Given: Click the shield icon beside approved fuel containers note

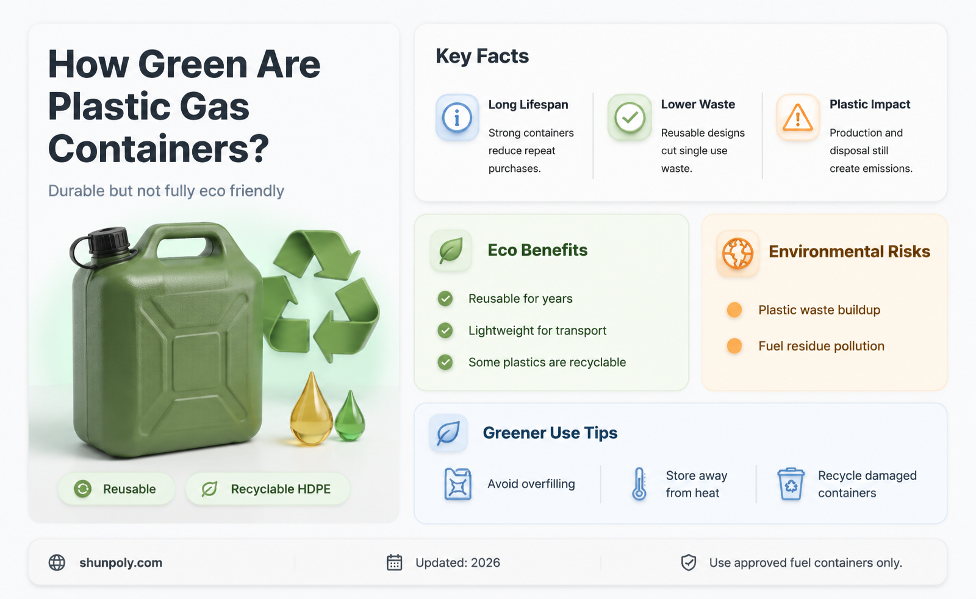Looking at the screenshot, I should (689, 562).
